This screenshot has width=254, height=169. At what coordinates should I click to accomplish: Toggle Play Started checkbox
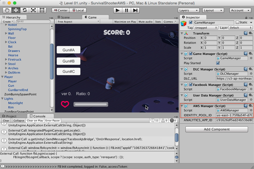218,63
